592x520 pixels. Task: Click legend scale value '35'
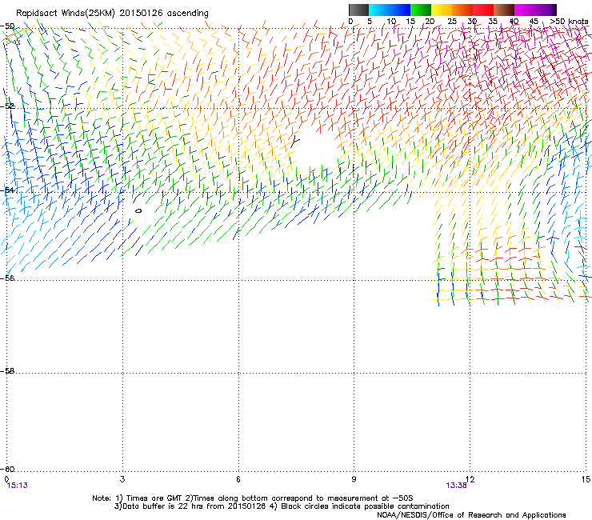(x=493, y=22)
